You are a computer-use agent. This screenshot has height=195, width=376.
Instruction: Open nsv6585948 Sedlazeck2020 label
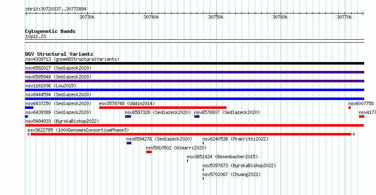(58, 77)
